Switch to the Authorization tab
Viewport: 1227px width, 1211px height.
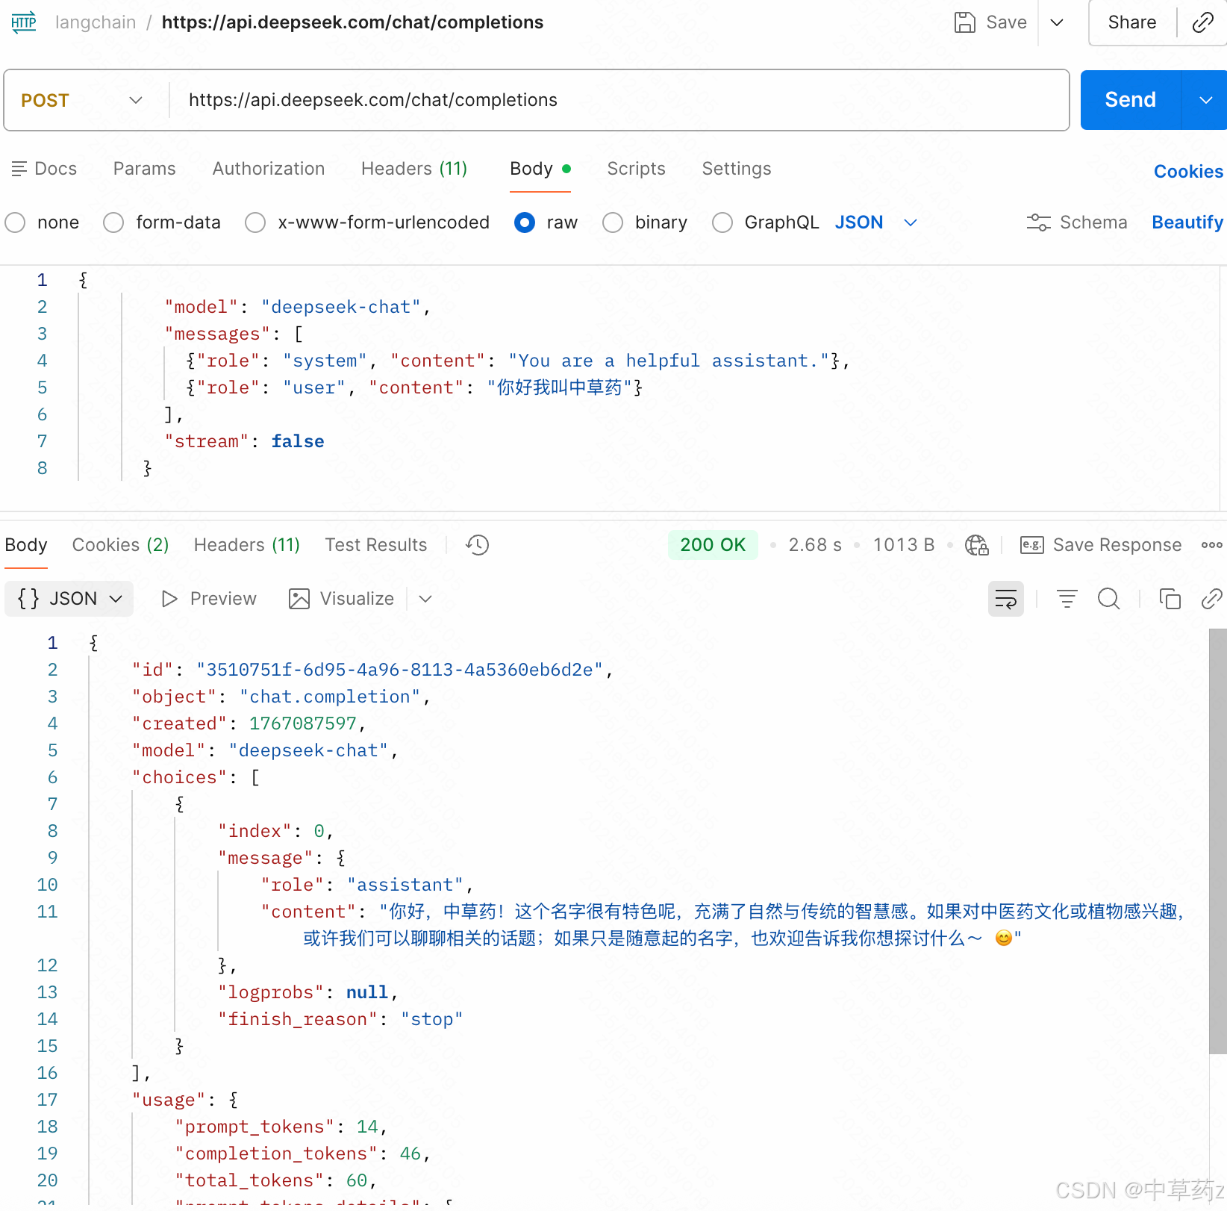[x=268, y=169]
